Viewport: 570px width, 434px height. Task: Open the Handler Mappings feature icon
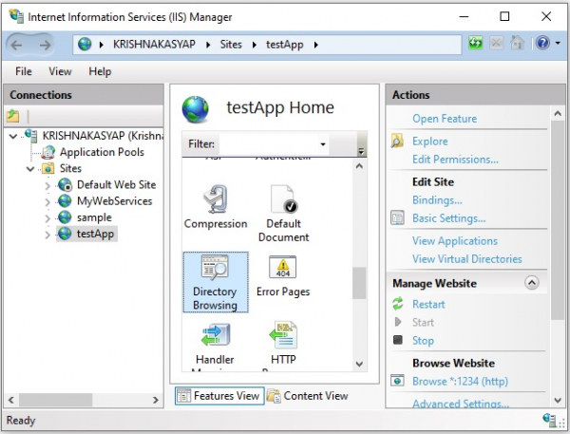point(216,335)
